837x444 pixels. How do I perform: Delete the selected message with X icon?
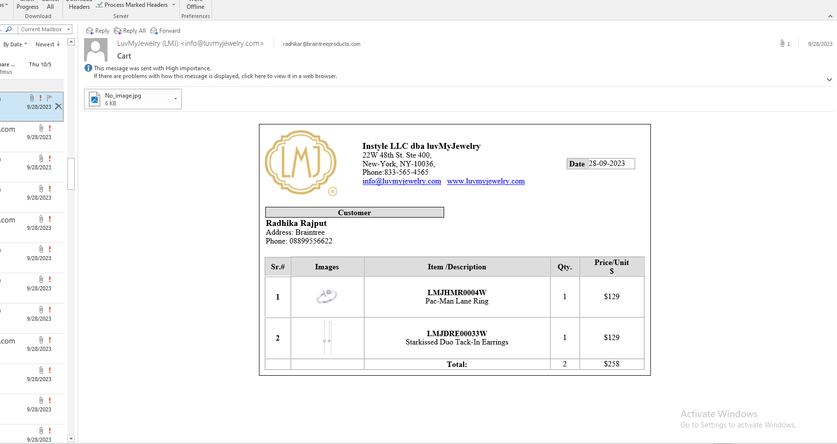click(59, 106)
